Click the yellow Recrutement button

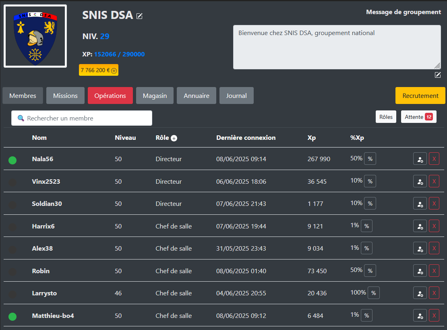click(x=420, y=96)
